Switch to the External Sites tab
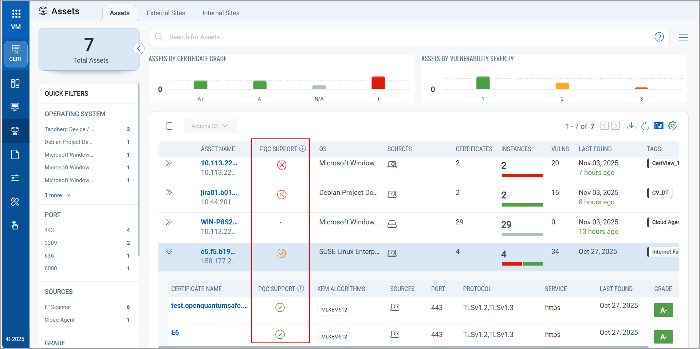 pos(166,13)
